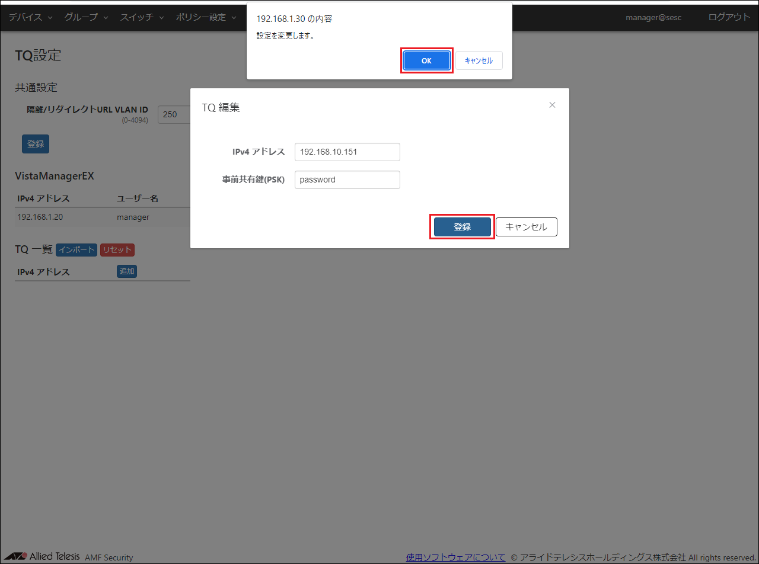
Task: Click the 追加 button in TQ list header
Action: 127,271
